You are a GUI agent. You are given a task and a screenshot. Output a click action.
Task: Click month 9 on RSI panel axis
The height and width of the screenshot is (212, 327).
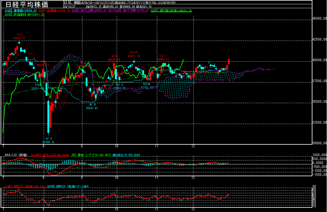coord(82,209)
